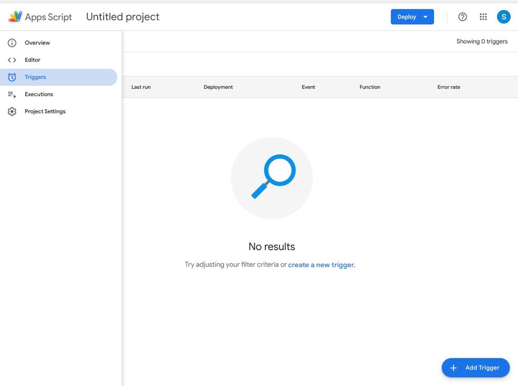Click the Overview info icon in sidebar

12,43
